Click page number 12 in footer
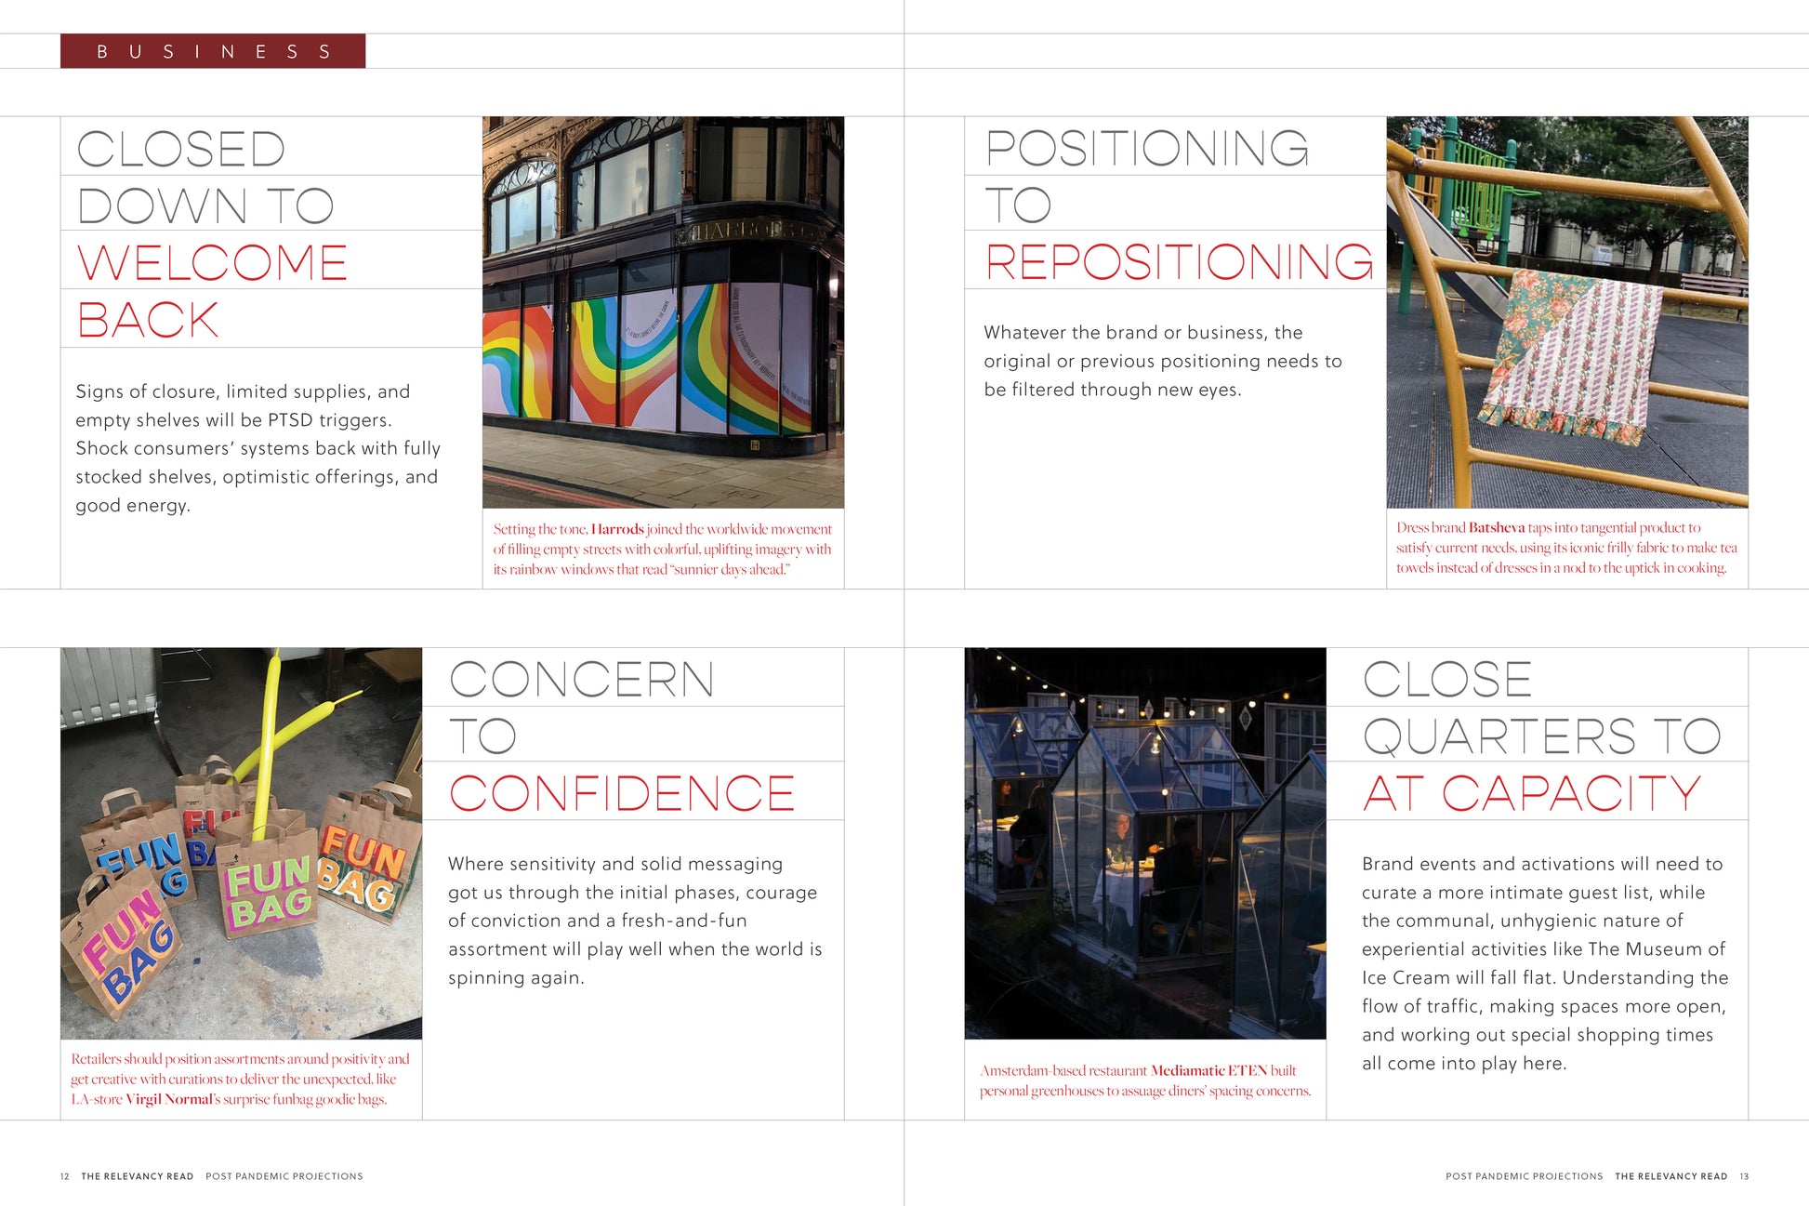 pyautogui.click(x=65, y=1176)
